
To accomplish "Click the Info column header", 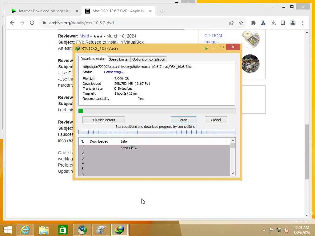I will click(124, 141).
